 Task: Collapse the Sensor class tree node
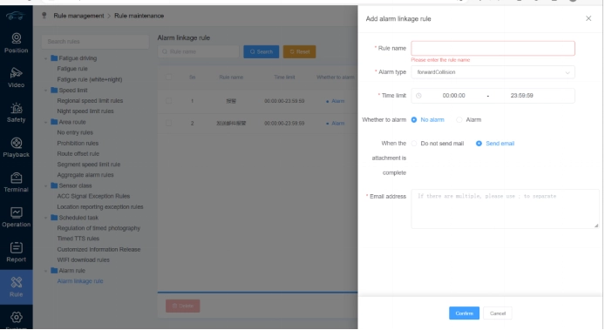45,185
